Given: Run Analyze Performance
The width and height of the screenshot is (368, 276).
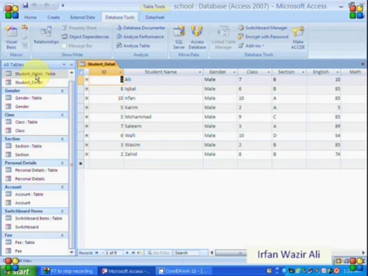Looking at the screenshot, I should 140,37.
